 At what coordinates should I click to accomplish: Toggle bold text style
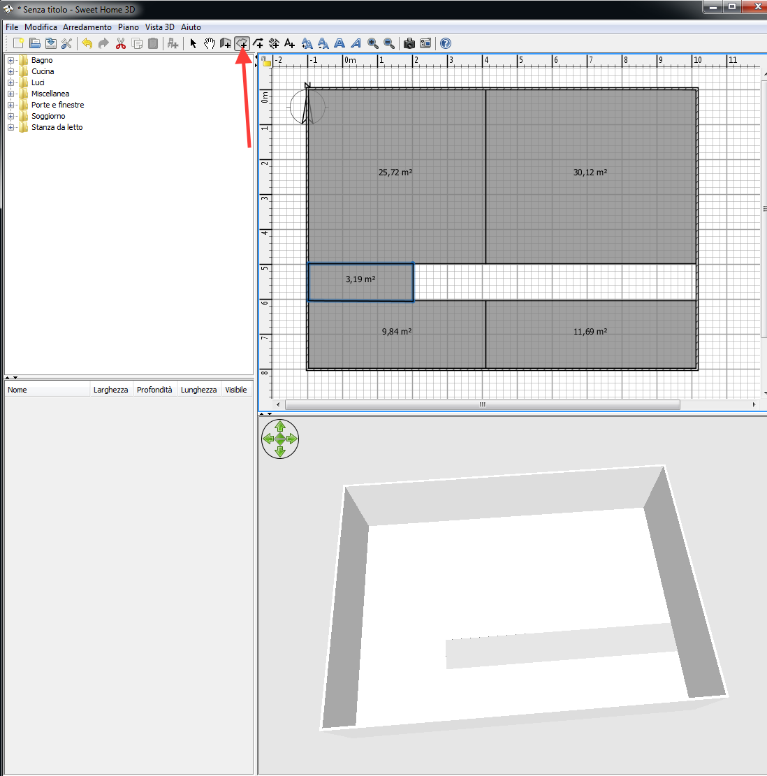pyautogui.click(x=339, y=43)
